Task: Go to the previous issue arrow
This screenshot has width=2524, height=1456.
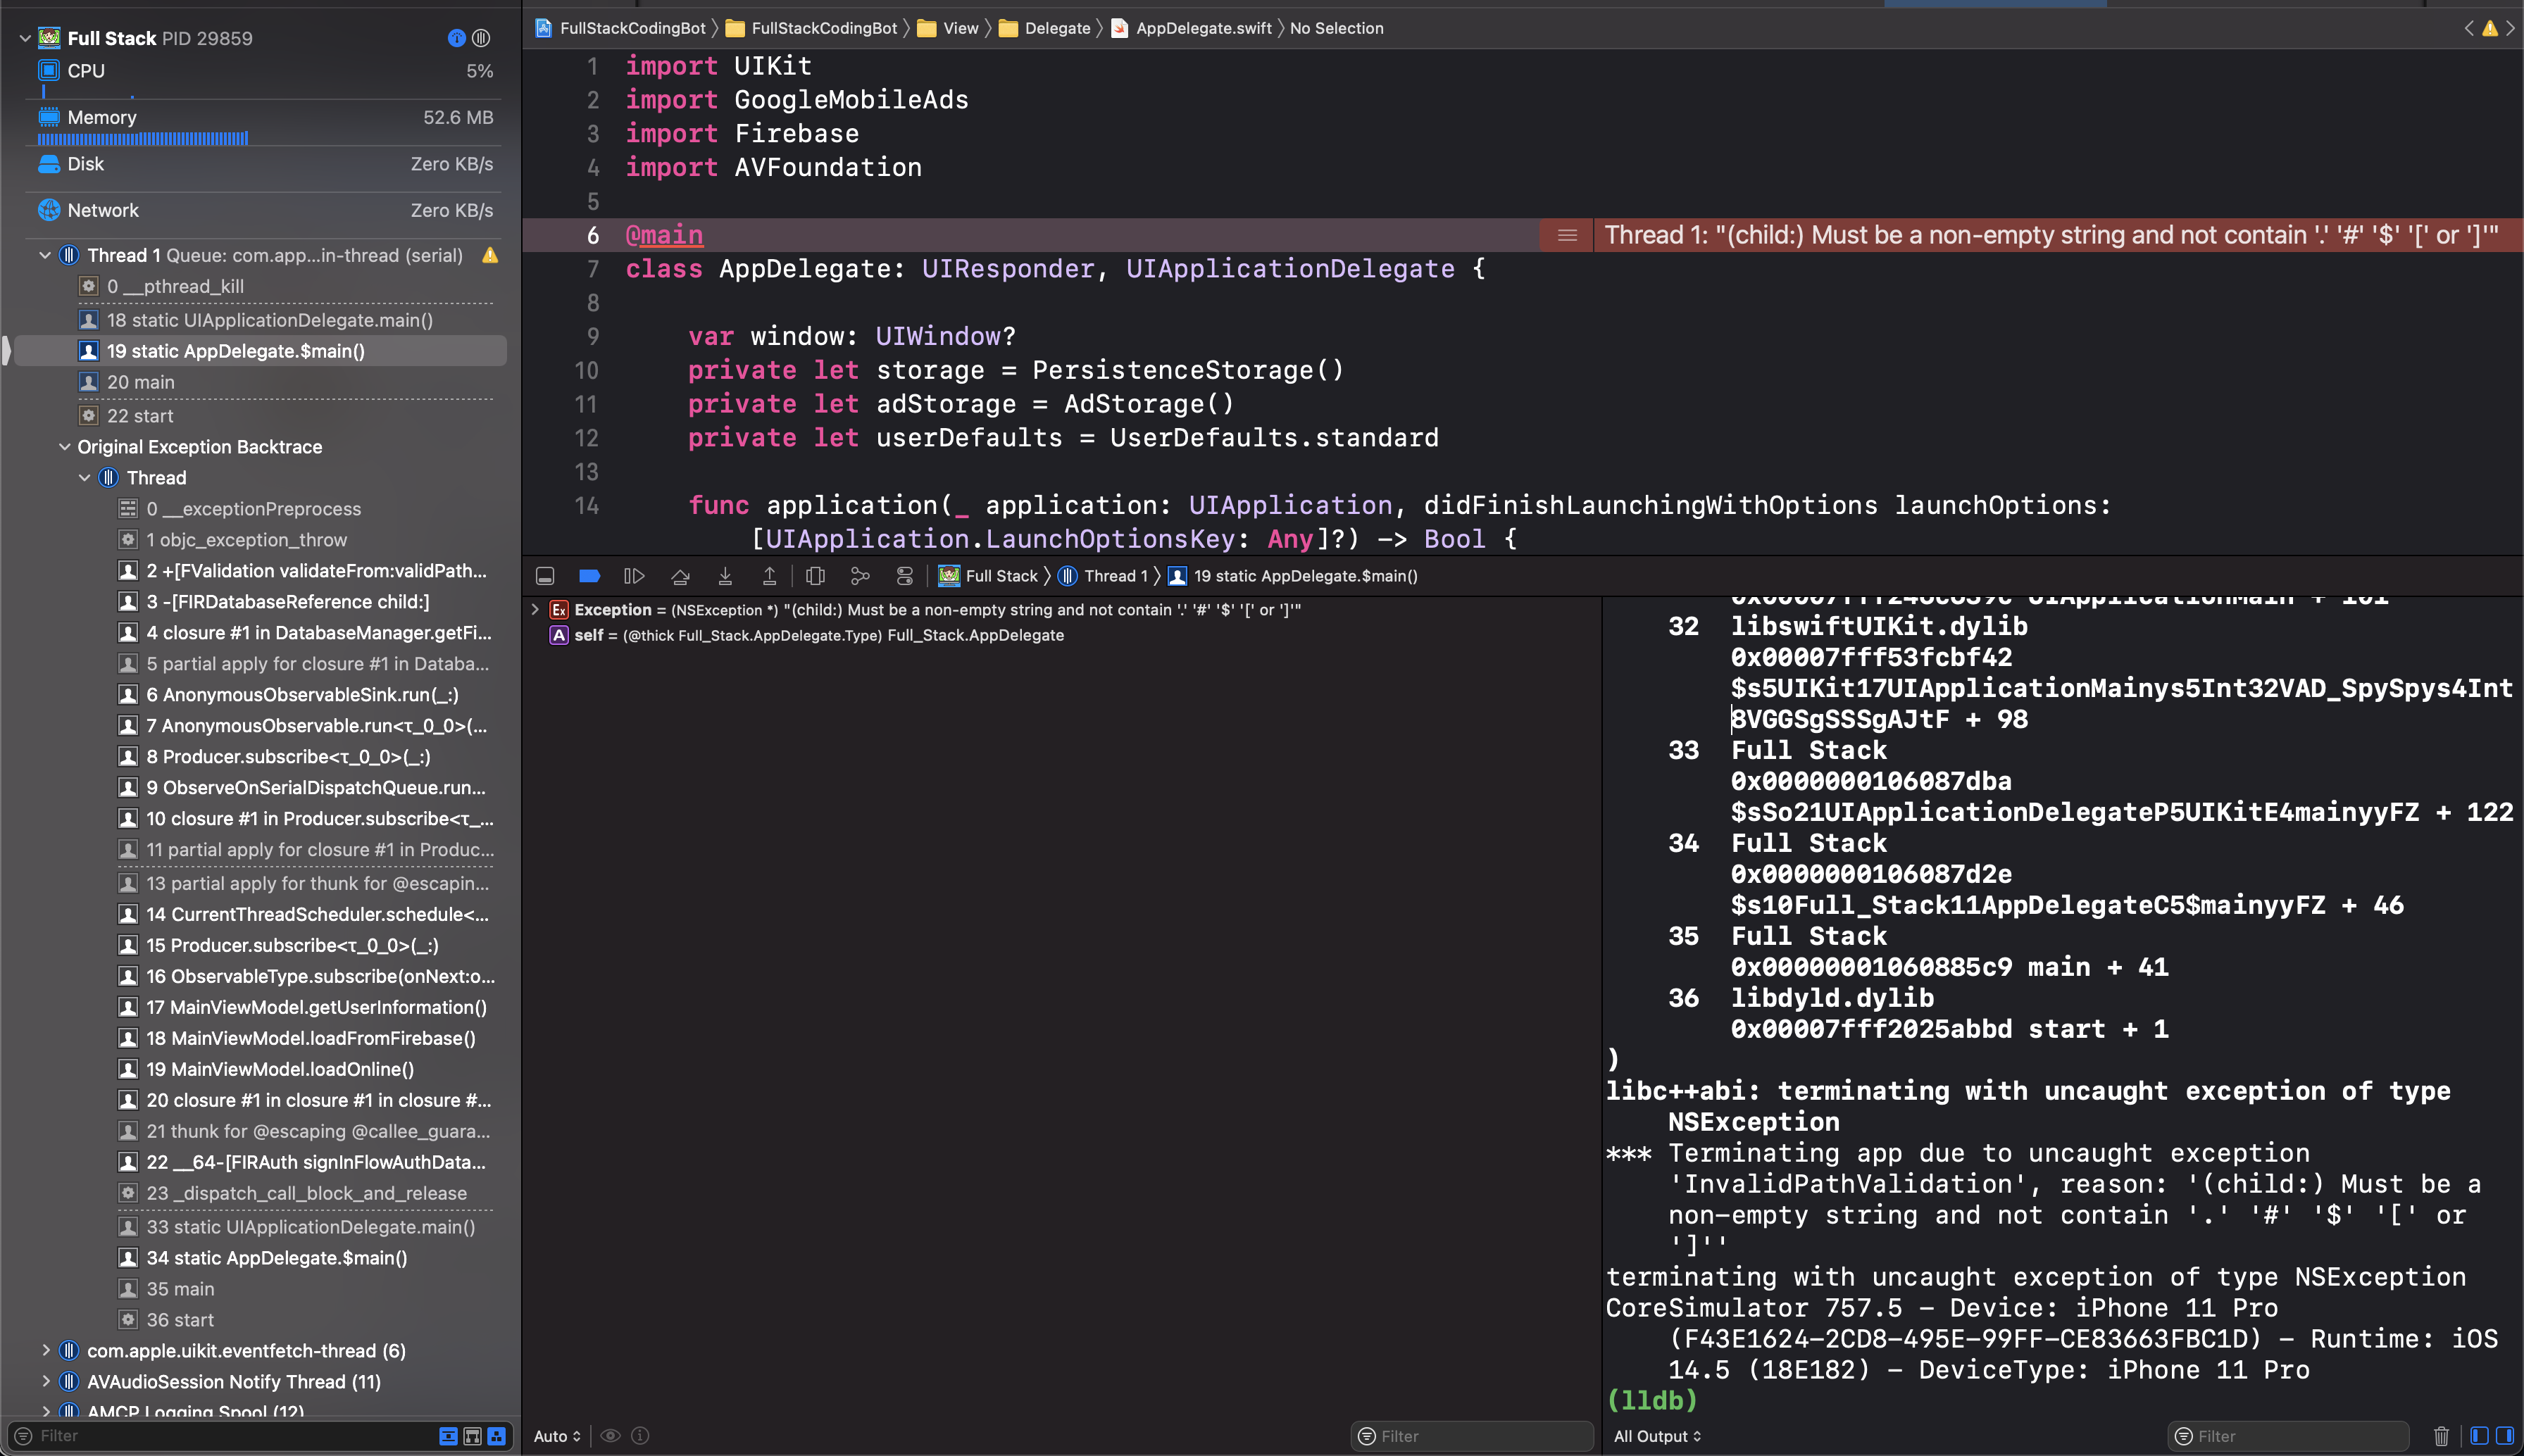Action: coord(2469,28)
